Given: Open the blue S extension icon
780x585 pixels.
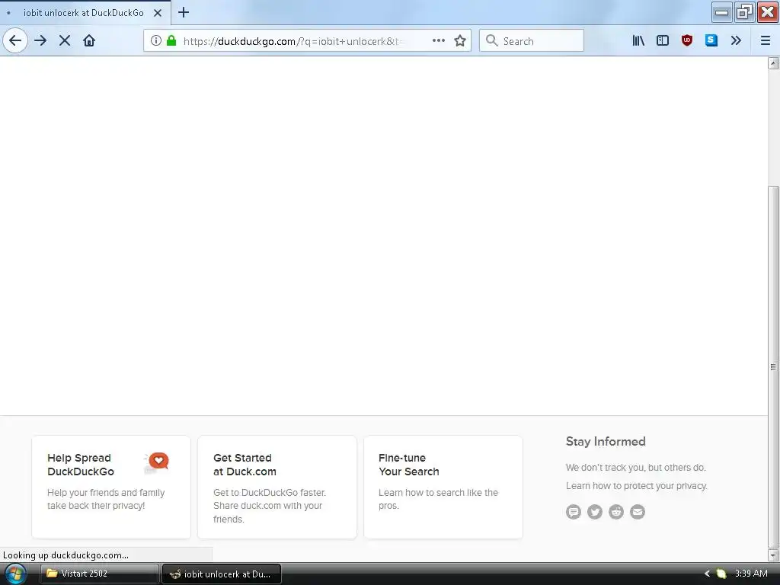Looking at the screenshot, I should click(711, 40).
